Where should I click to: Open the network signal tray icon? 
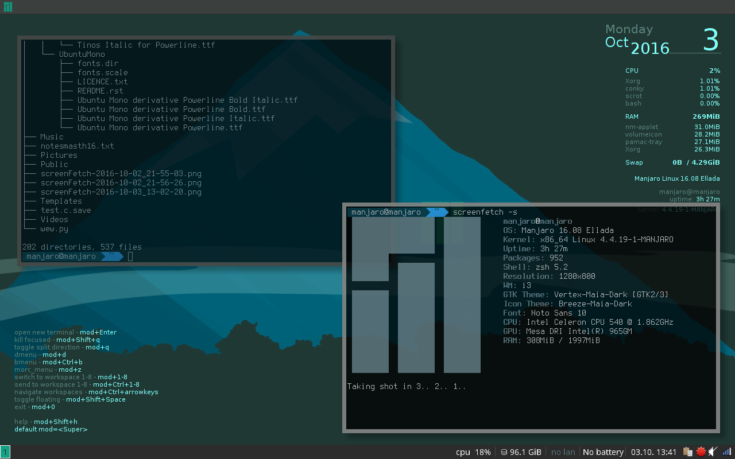pyautogui.click(x=727, y=452)
